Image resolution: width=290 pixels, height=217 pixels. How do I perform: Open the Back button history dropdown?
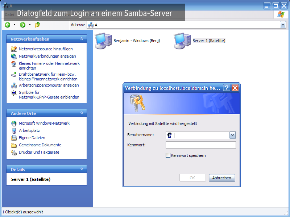pyautogui.click(x=14, y=25)
